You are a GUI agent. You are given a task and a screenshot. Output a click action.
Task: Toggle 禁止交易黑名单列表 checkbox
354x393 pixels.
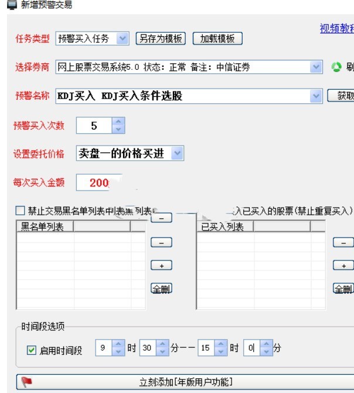coord(20,211)
